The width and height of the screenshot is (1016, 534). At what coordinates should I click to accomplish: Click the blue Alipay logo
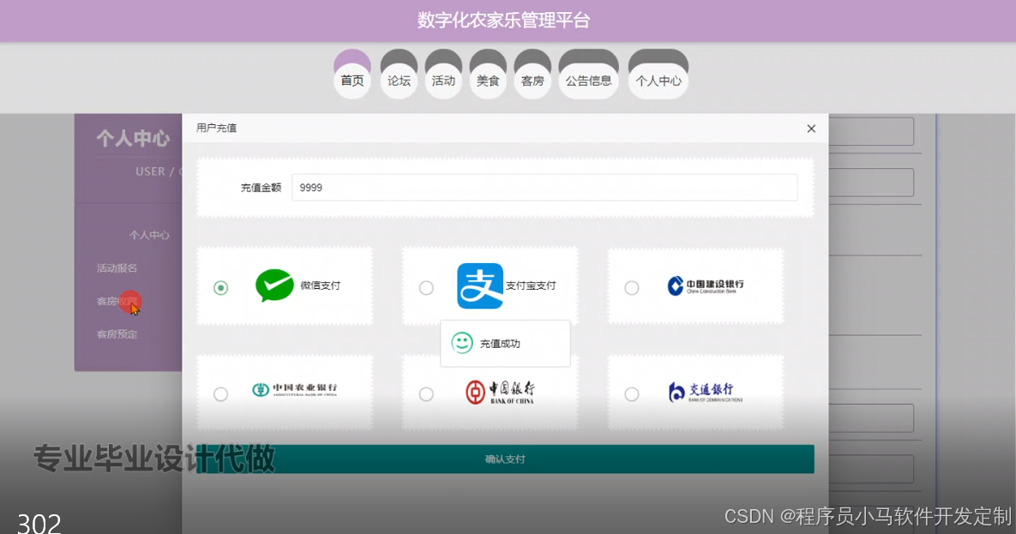pos(480,285)
